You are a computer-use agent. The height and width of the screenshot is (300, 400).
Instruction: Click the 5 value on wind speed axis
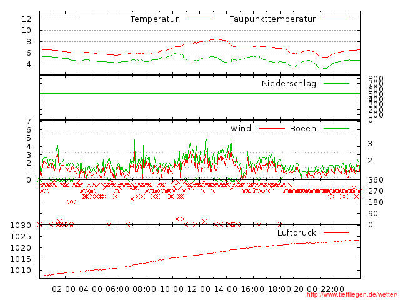(x=29, y=138)
